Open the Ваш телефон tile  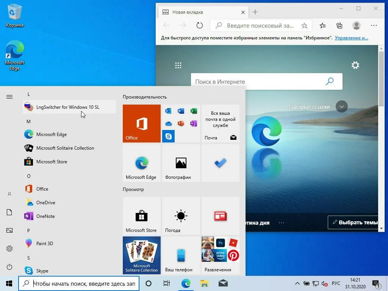tap(181, 255)
